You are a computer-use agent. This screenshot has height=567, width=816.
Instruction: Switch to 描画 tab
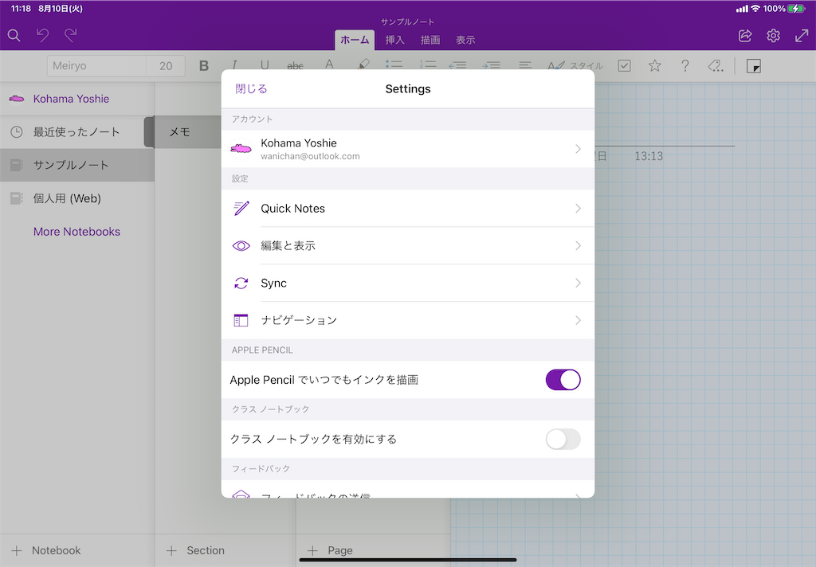430,40
